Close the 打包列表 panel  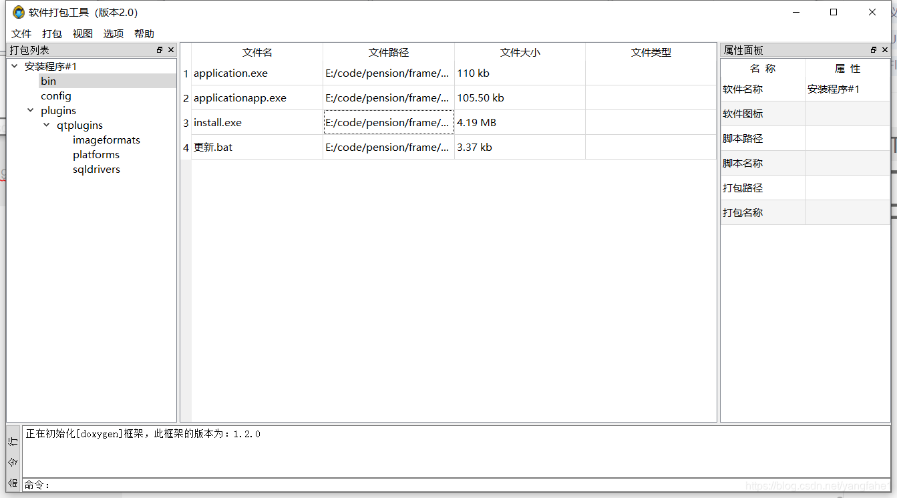(171, 50)
